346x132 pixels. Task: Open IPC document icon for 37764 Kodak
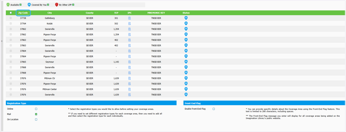tap(129, 24)
